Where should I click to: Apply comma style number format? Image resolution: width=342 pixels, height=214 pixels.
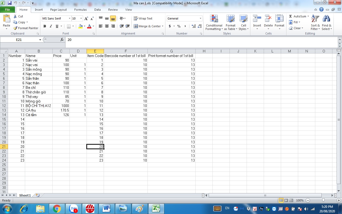click(x=185, y=26)
